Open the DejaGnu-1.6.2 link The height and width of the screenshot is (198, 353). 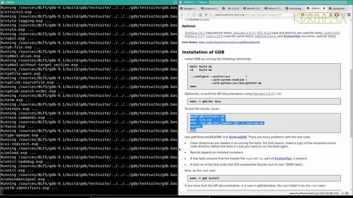tap(195, 33)
